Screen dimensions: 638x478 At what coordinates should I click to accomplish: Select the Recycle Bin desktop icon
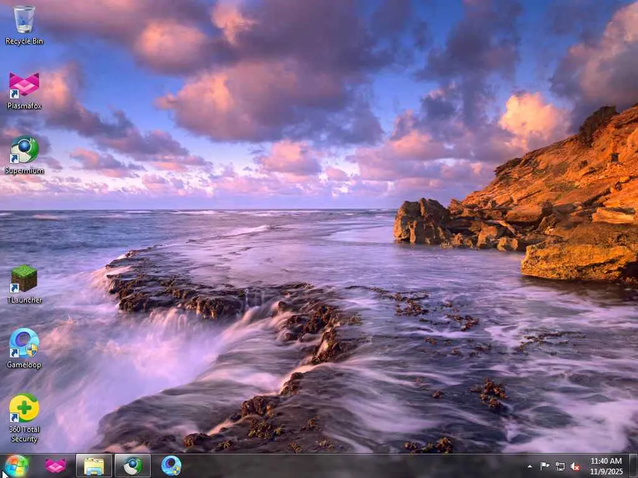click(24, 24)
